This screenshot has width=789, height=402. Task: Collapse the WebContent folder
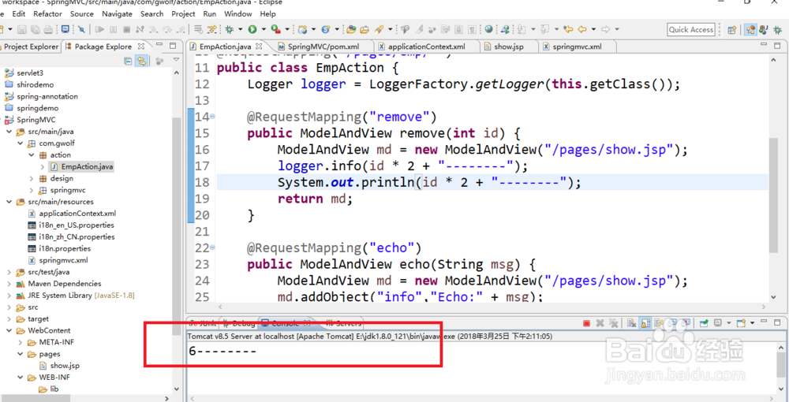pos(9,330)
